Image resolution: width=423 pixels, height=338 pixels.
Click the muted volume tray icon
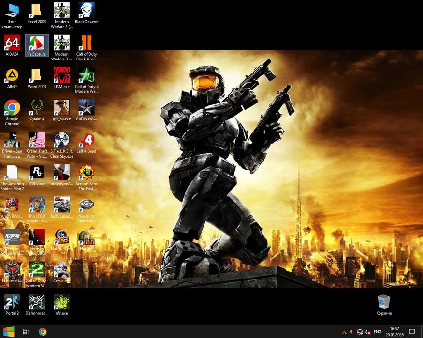click(367, 332)
